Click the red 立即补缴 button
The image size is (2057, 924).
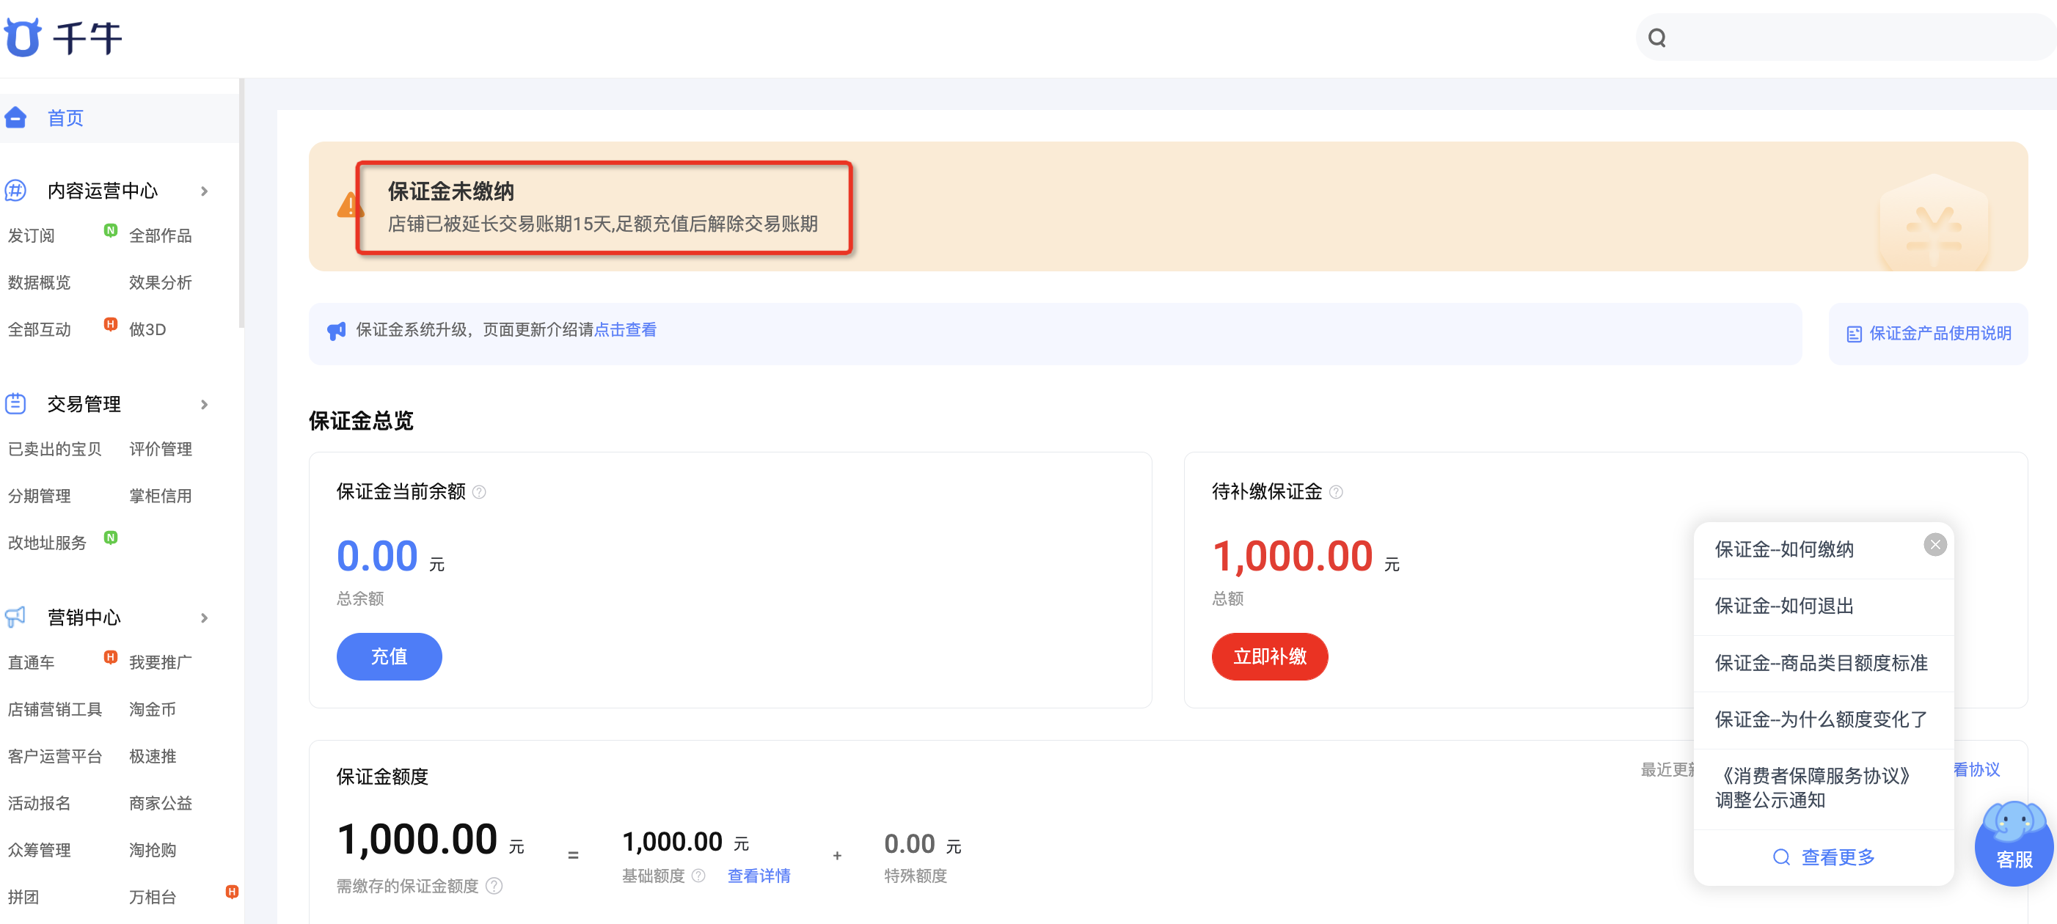(1270, 656)
